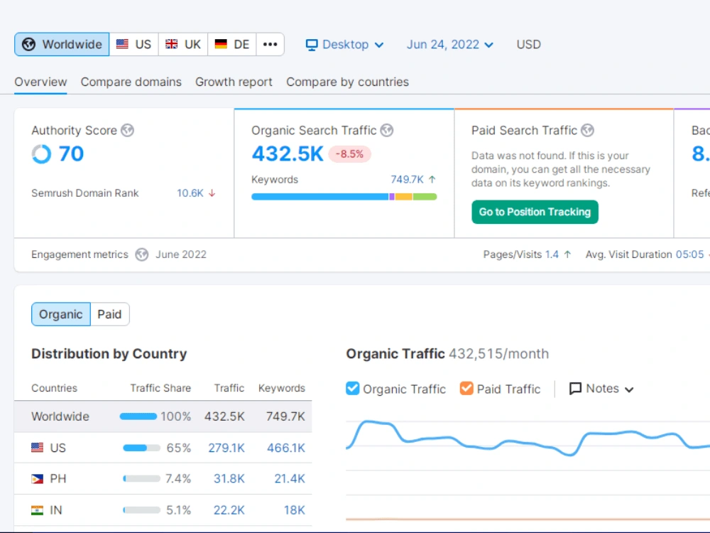The width and height of the screenshot is (710, 533).
Task: Open PH traffic 31.8K link
Action: (229, 478)
